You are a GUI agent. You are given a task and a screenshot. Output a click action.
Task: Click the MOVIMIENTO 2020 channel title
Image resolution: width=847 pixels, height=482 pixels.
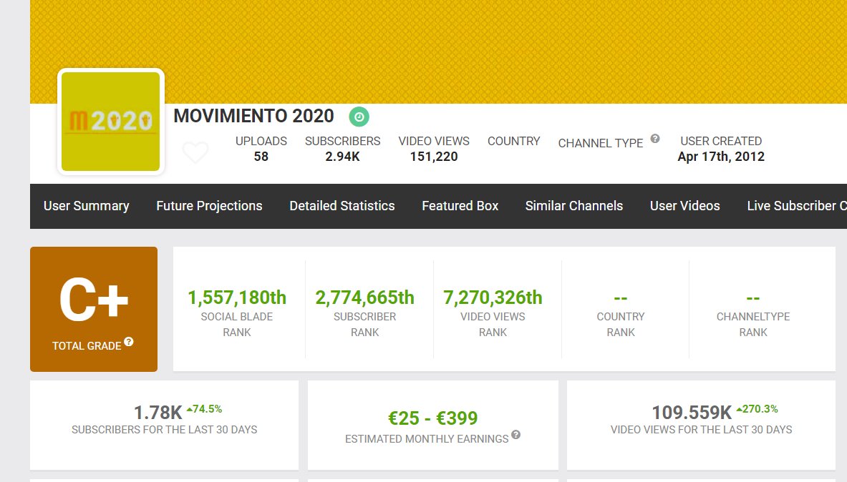254,116
